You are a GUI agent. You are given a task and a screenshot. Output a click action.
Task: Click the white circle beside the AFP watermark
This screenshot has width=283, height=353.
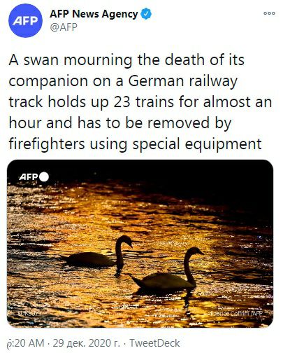[x=44, y=176]
